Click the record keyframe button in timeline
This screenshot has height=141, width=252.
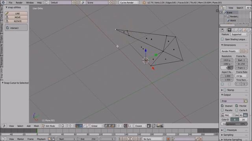tap(168, 139)
